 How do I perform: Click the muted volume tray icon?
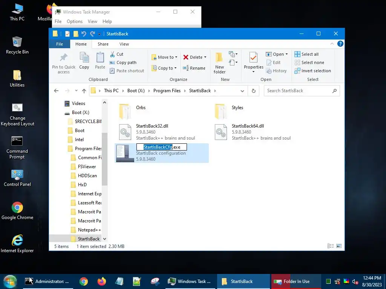coord(355,281)
